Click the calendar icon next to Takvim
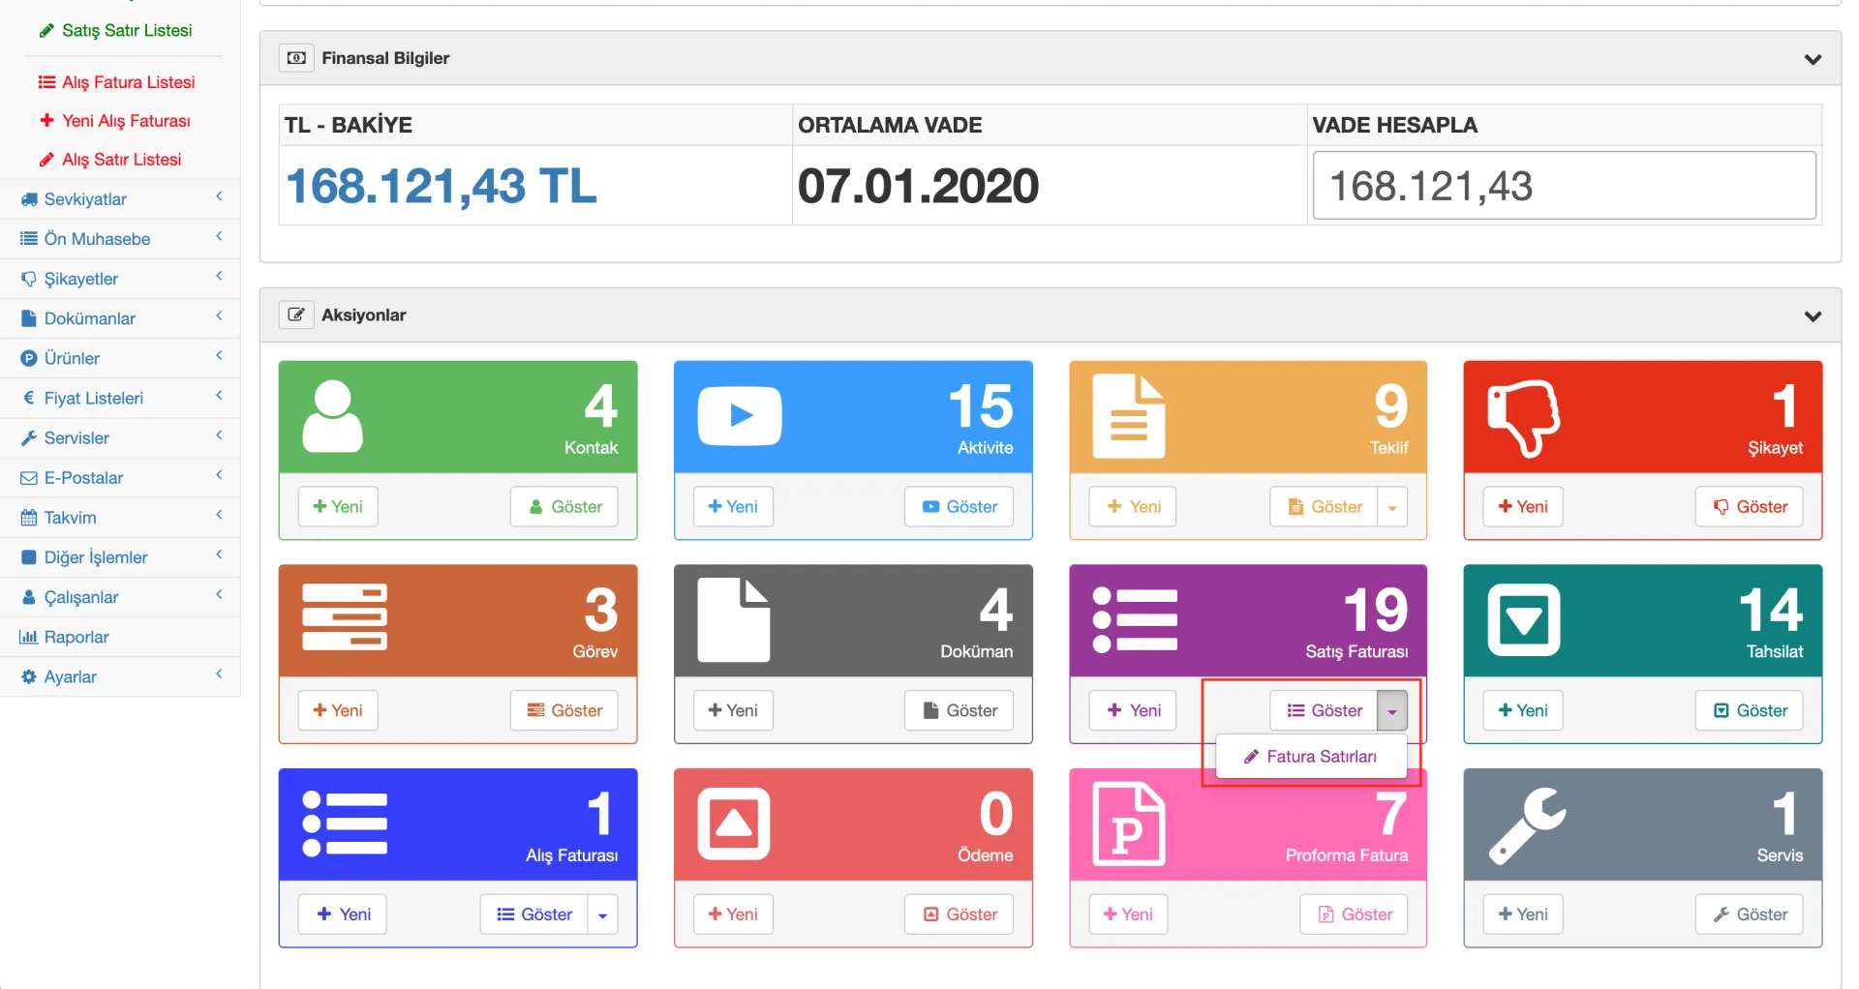 click(29, 518)
